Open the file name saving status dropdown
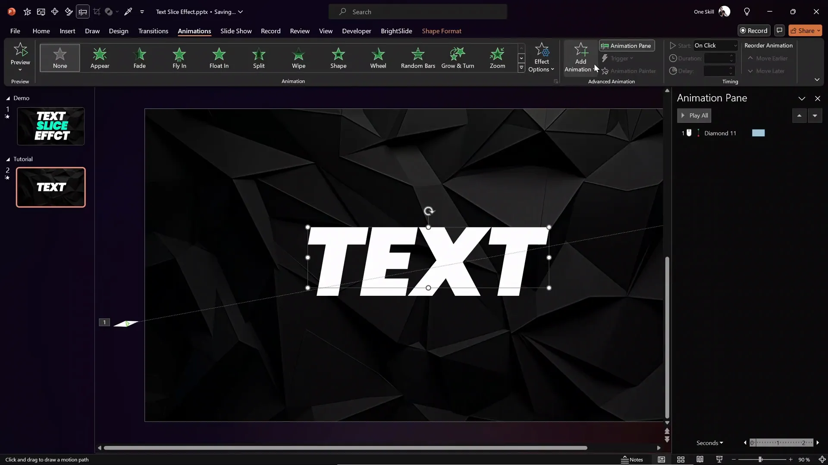Screen dimensions: 828x465 (x=241, y=12)
